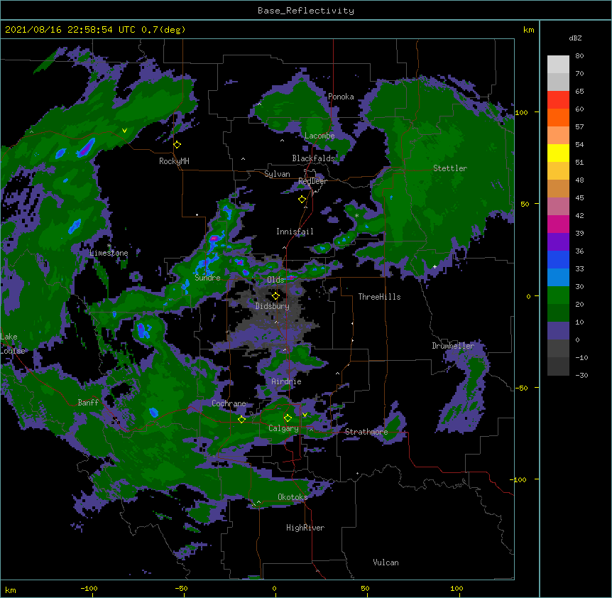This screenshot has height=598, width=612.
Task: Click the ThreeHills city label
Action: [x=379, y=297]
